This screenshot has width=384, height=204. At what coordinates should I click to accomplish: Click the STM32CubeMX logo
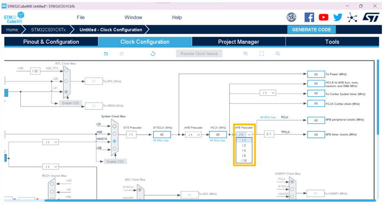pos(14,18)
